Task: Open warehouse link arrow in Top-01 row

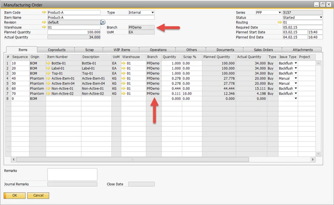Action: pyautogui.click(x=124, y=73)
